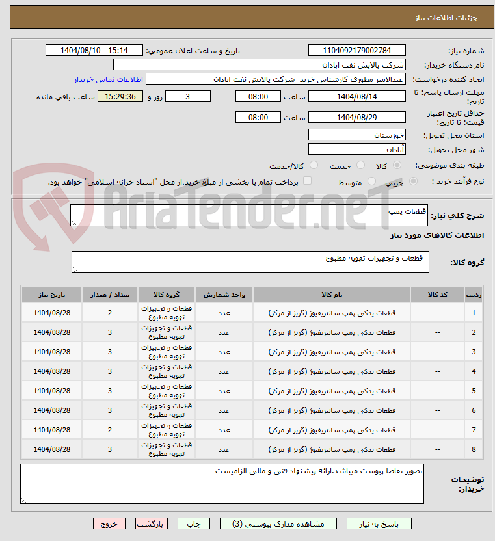Select the متوسط purchase type radio
Screen dimensions: 495x541
(x=371, y=181)
